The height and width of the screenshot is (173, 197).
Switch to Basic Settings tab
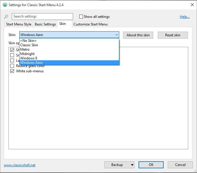point(45,24)
